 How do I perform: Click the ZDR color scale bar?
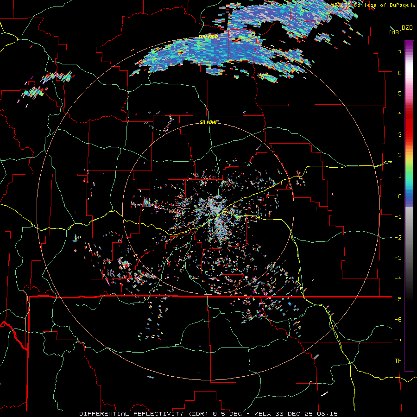tap(409, 206)
